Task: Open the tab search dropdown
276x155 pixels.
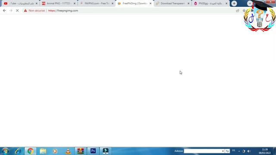Action: tap(250, 3)
